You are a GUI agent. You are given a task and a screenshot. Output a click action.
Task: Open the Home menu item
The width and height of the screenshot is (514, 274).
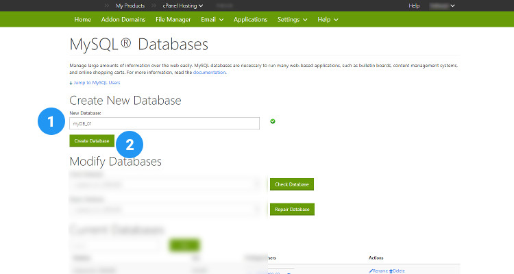[83, 20]
